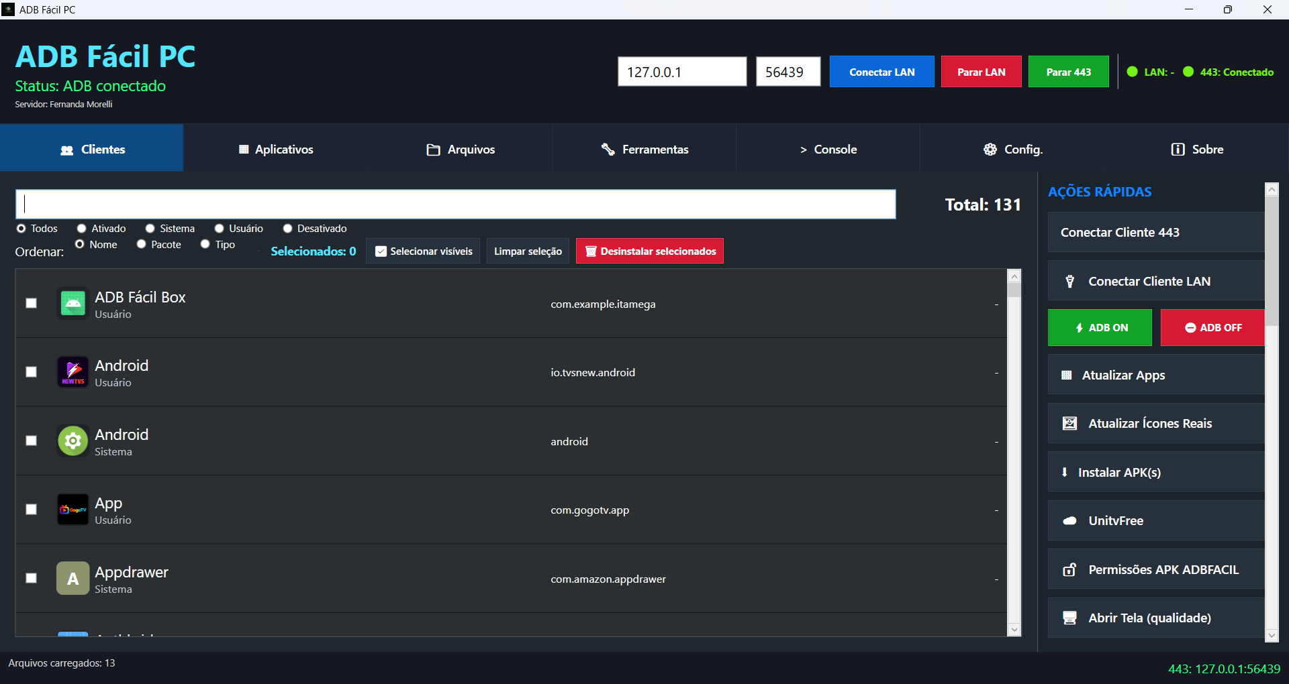Click the 443: 127.0.0.1:56439 status text
Screen dimensions: 1289x684
(x=1224, y=669)
